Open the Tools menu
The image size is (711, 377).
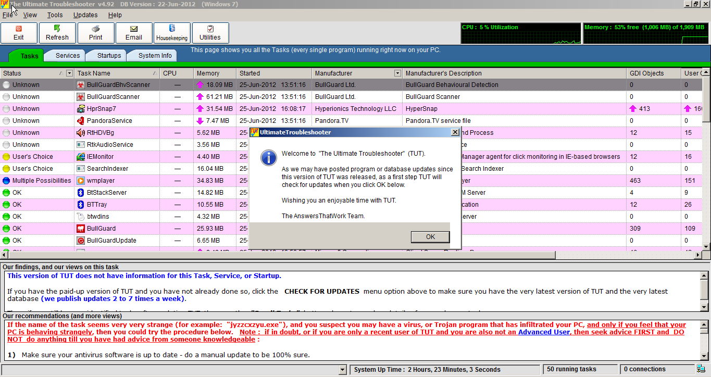pyautogui.click(x=55, y=15)
